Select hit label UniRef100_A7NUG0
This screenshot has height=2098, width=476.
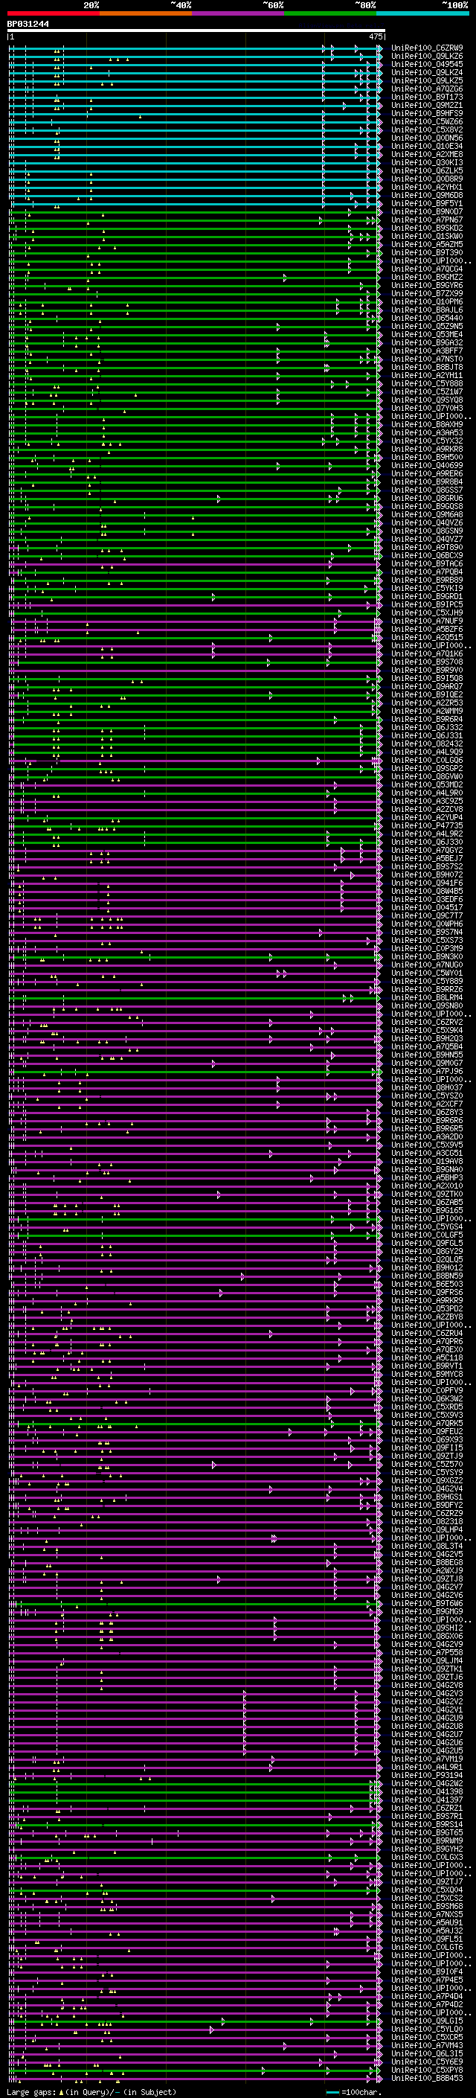tap(427, 965)
